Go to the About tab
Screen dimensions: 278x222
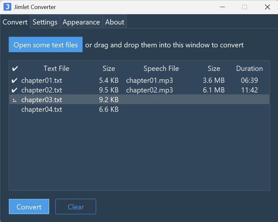(x=114, y=22)
